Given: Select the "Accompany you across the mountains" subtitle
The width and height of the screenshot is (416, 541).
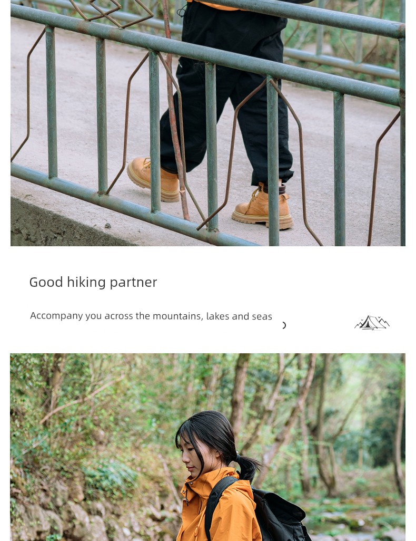Looking at the screenshot, I should pyautogui.click(x=151, y=316).
